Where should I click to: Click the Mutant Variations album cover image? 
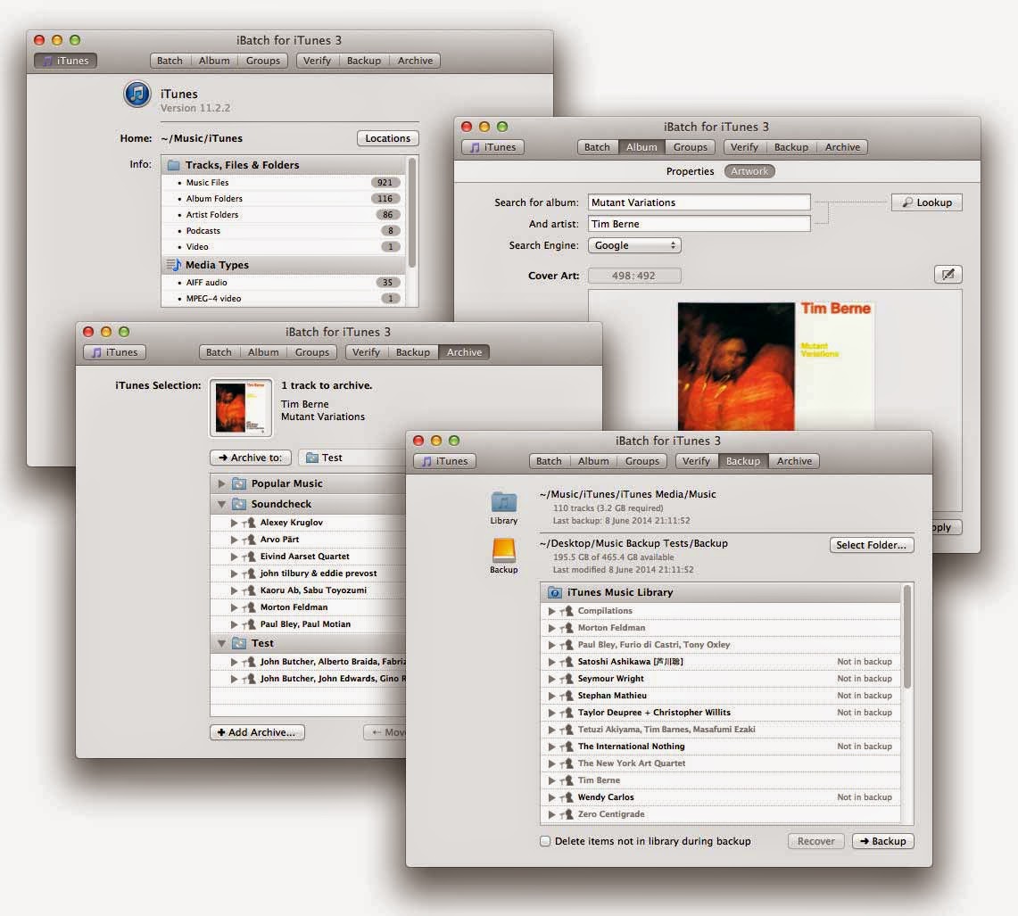click(775, 367)
